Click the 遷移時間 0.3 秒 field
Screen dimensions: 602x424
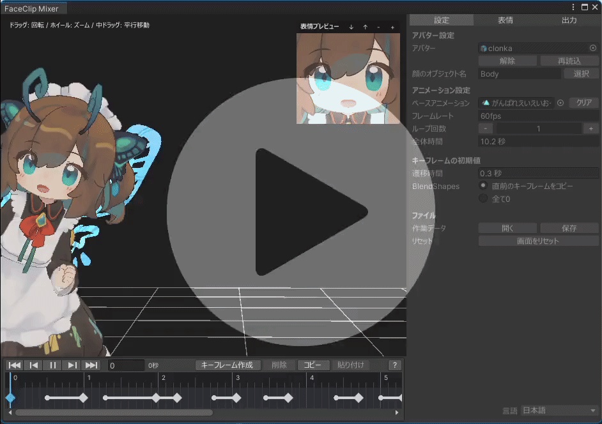(x=538, y=173)
